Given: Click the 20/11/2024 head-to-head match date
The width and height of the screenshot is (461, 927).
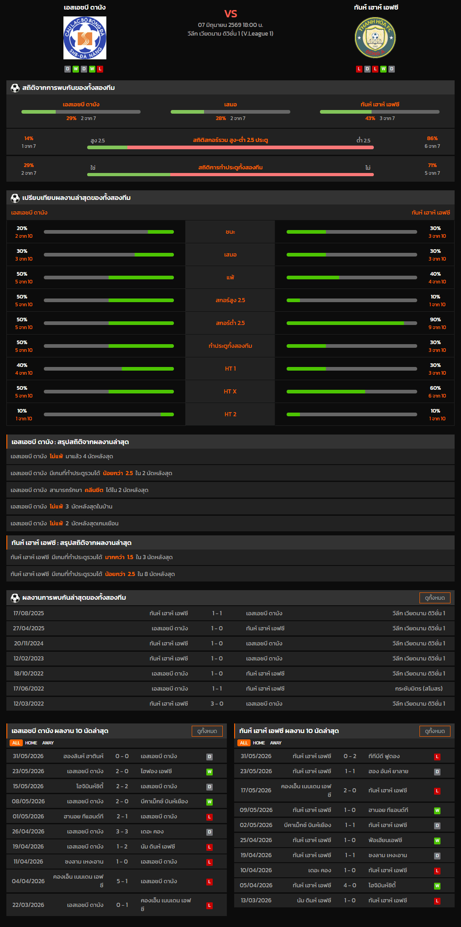Looking at the screenshot, I should pos(29,644).
